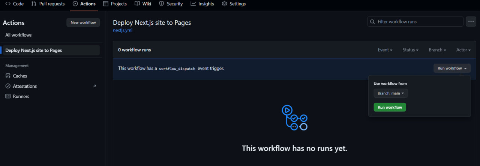Click the Pull requests branch icon
Screen dimensions: 480x166
pos(34,4)
